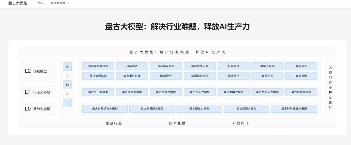Select the 报告解读 scenario box
The height and width of the screenshot is (145, 351).
(234, 66)
